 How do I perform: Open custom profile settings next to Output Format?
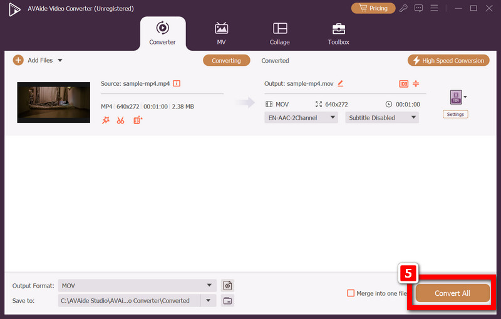tap(227, 285)
